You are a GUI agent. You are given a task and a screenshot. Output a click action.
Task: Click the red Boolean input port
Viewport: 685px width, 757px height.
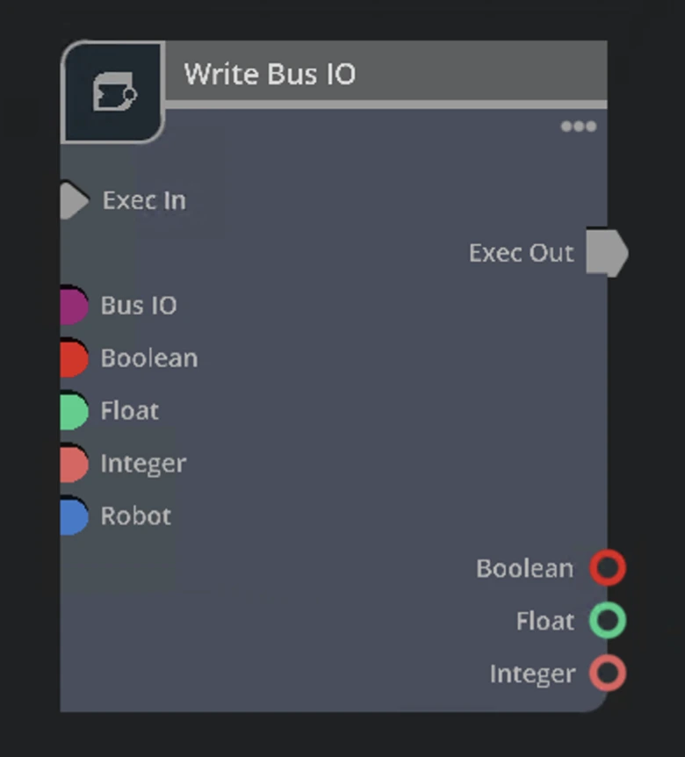pos(75,357)
